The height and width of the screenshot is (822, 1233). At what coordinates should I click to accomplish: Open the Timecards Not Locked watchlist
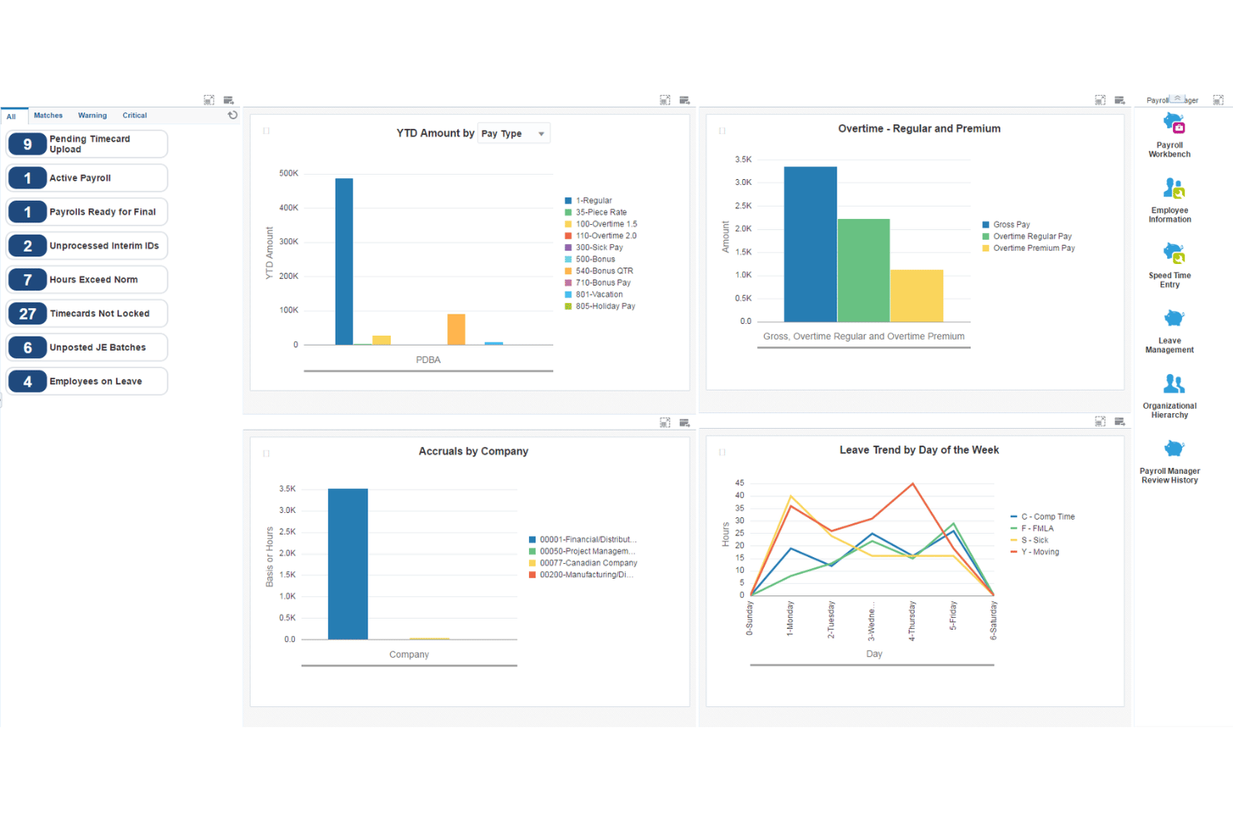pyautogui.click(x=87, y=314)
